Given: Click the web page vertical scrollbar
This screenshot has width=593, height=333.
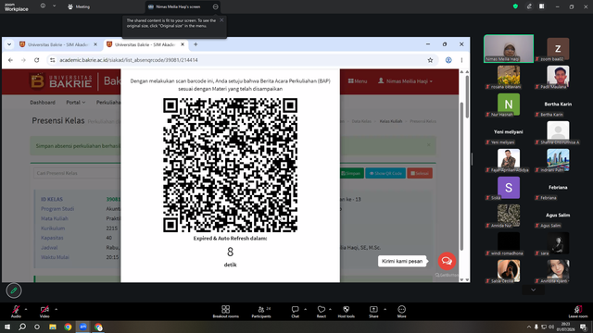Looking at the screenshot, I should [x=461, y=176].
